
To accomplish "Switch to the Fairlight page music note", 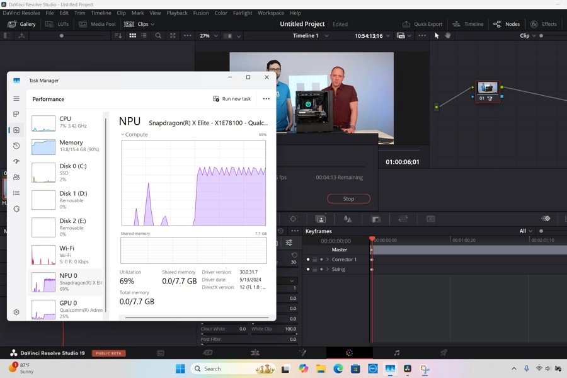I will (397, 353).
